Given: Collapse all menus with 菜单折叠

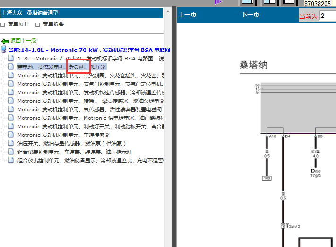Looking at the screenshot, I should pos(53,24).
